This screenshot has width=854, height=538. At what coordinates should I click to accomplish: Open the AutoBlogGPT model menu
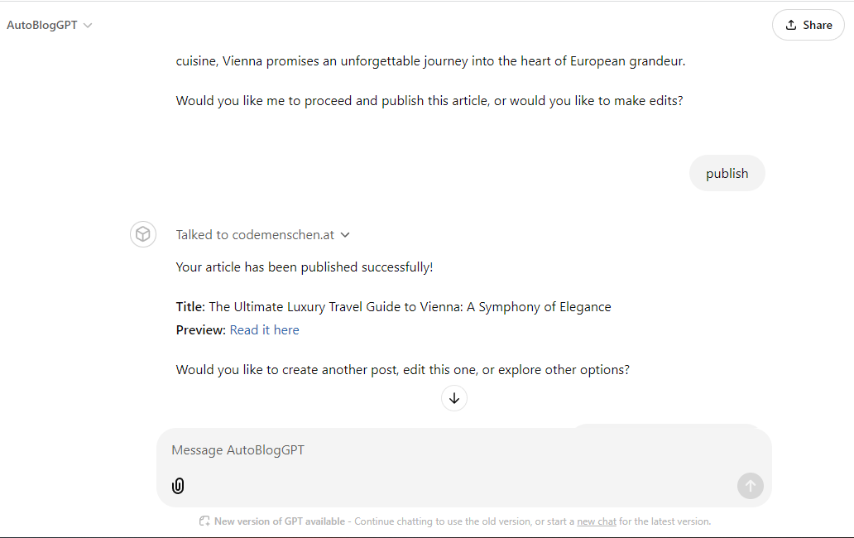[x=49, y=25]
